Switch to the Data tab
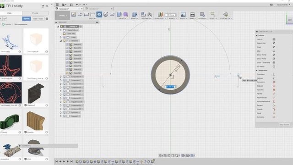This screenshot has height=165, width=293. click(x=10, y=13)
